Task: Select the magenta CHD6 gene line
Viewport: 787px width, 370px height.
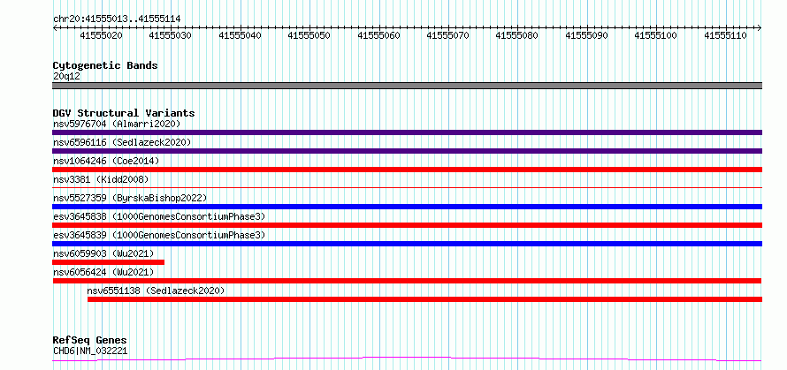Action: (407, 359)
